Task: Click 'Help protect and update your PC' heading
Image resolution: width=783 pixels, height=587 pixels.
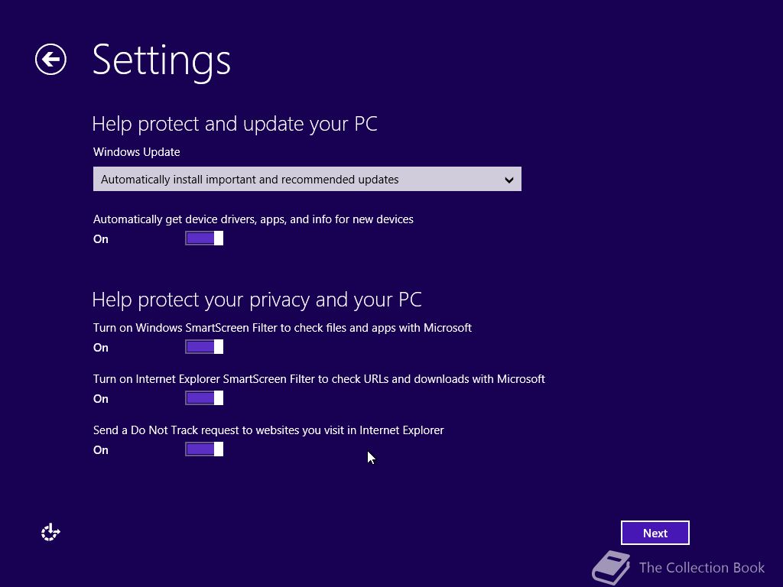Action: coord(235,124)
